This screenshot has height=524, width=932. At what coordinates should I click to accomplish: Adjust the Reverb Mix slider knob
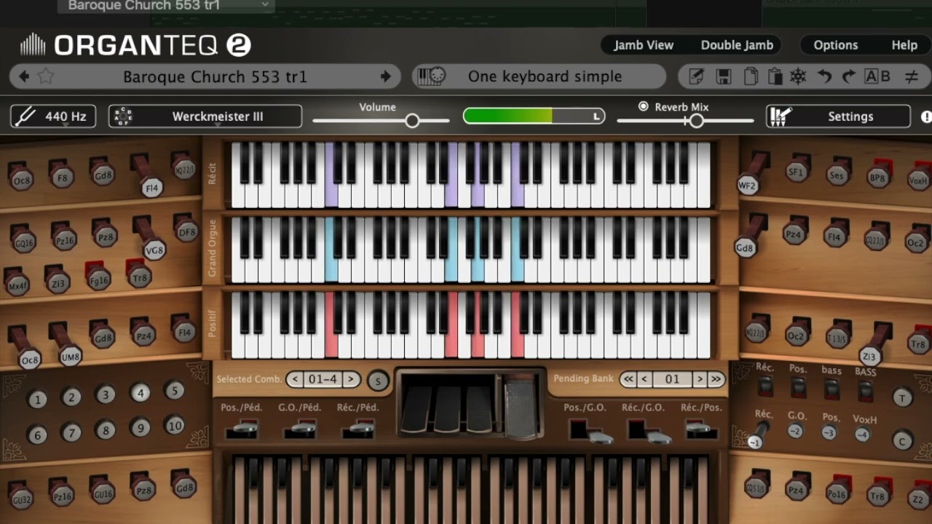coord(697,121)
